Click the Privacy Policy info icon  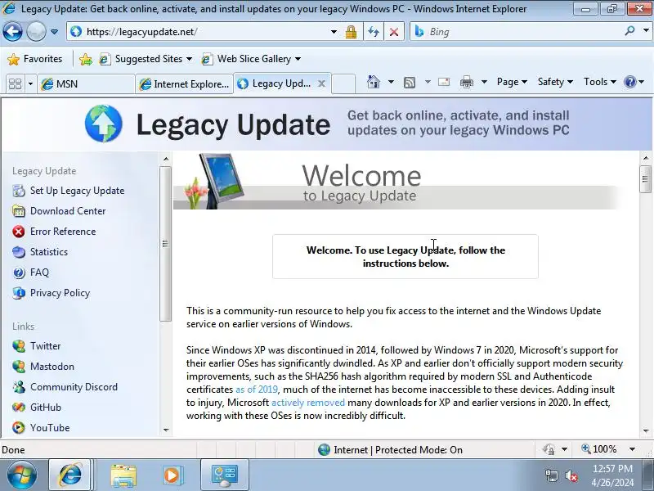tap(18, 293)
